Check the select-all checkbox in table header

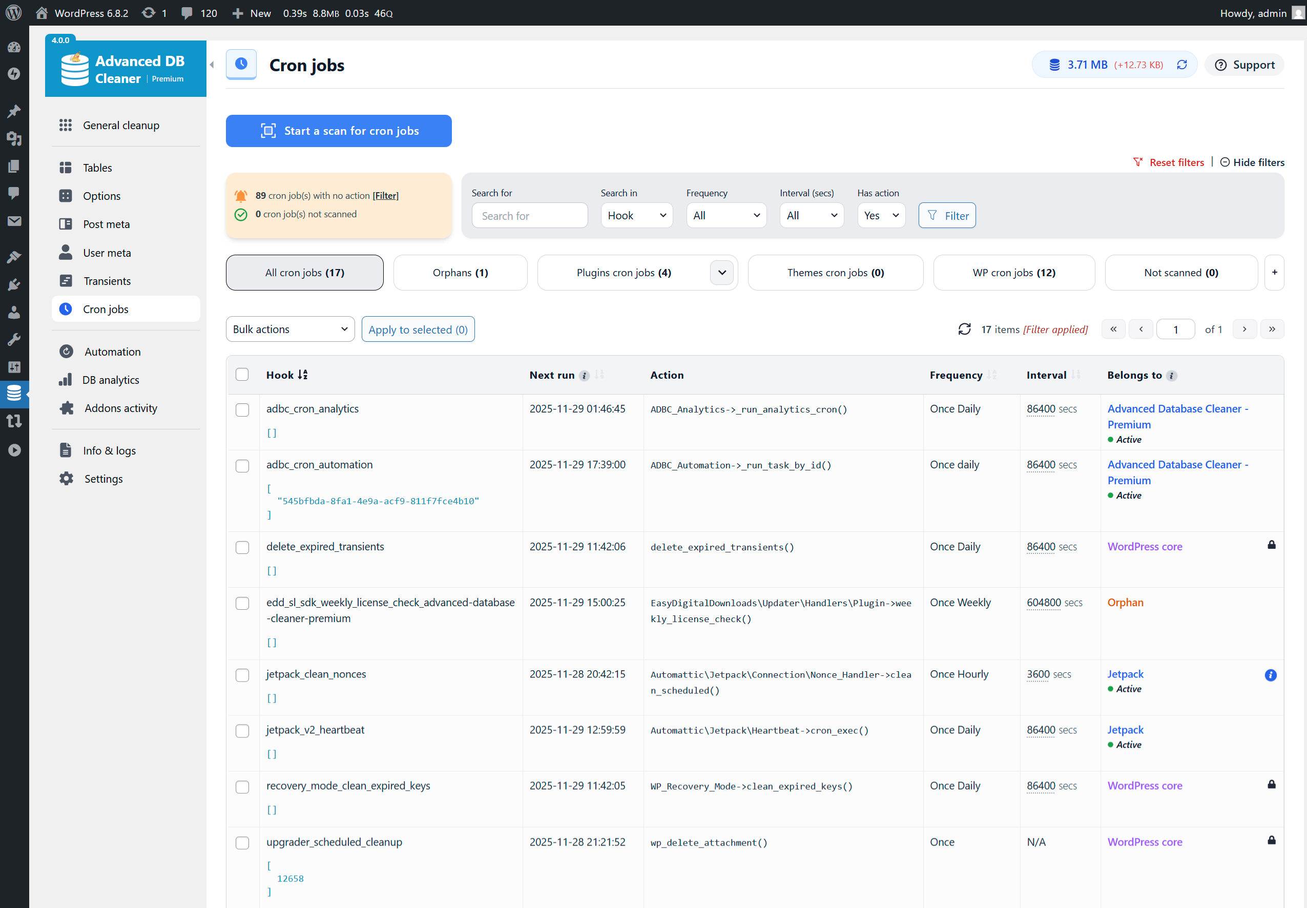point(242,375)
